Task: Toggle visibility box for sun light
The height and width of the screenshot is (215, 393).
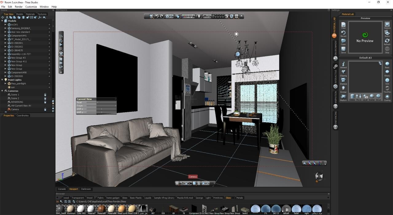Action: (49, 87)
